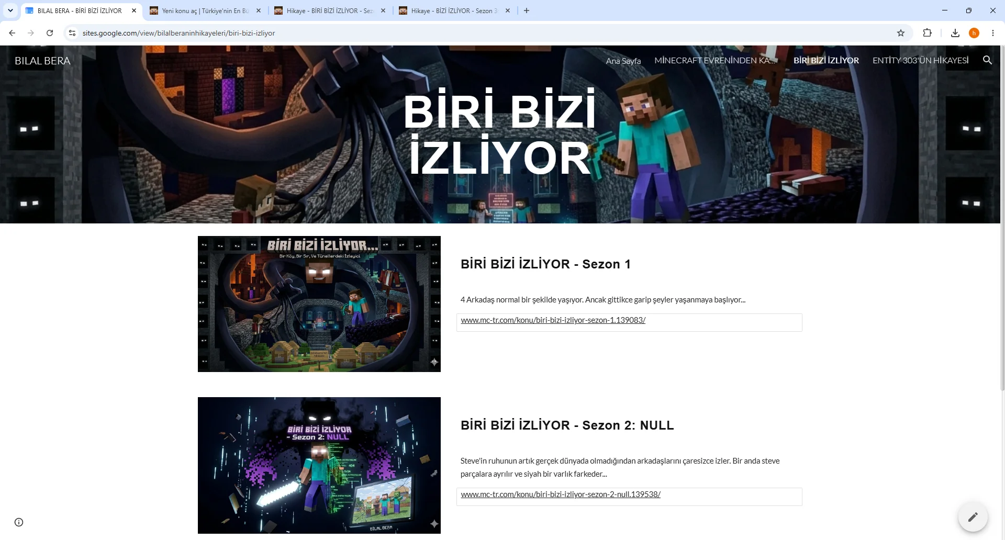Click the edit pencil floating button
The image size is (1005, 540).
click(973, 517)
